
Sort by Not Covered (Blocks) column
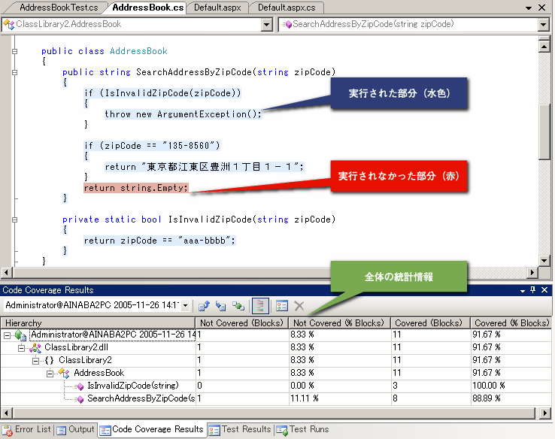[x=242, y=323]
